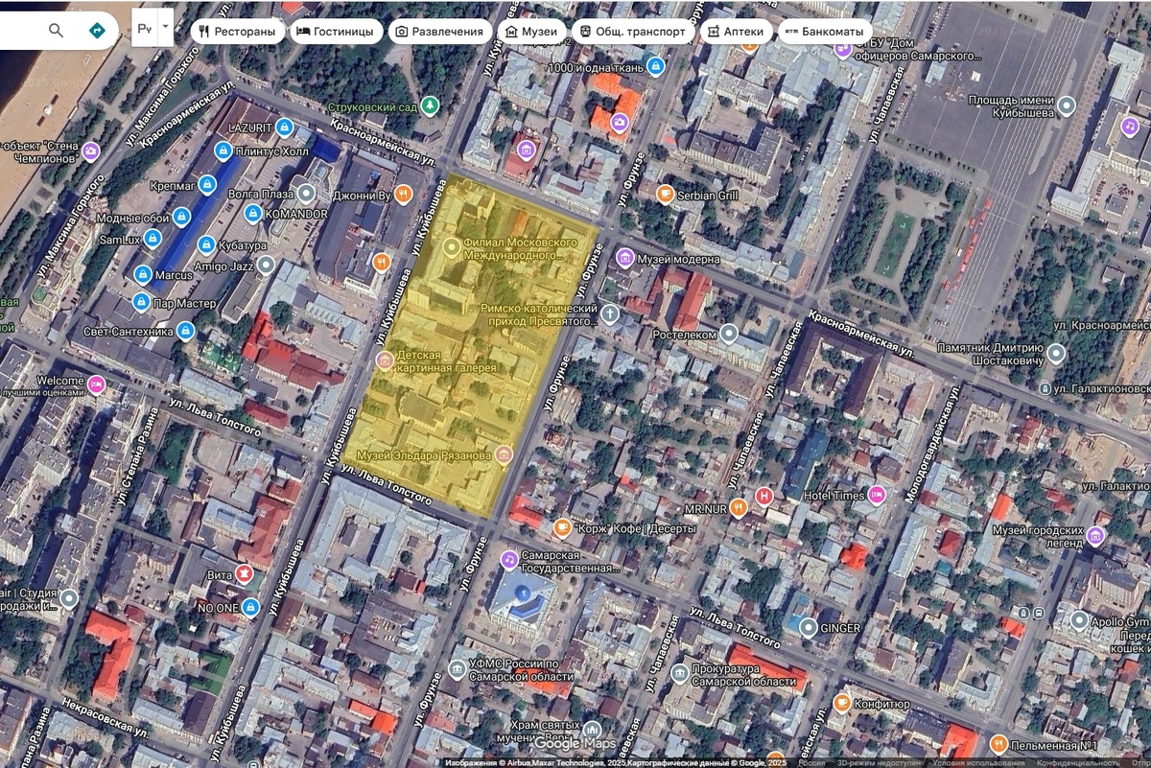This screenshot has height=768, width=1151.
Task: Choose the Развлечения category chip
Action: point(438,32)
